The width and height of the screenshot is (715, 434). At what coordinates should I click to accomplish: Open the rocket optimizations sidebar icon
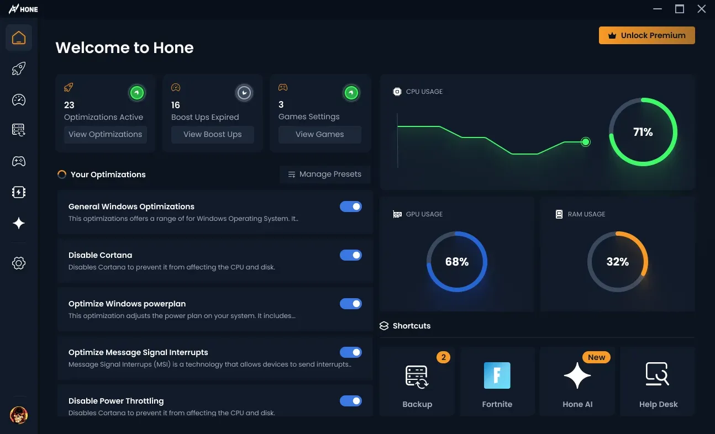click(19, 69)
